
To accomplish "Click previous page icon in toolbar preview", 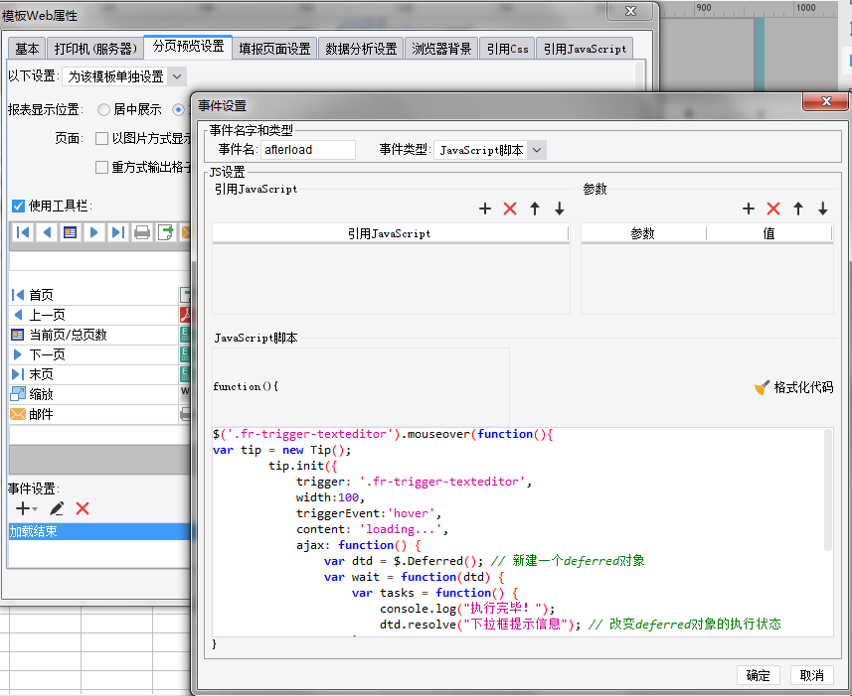I will tap(47, 232).
